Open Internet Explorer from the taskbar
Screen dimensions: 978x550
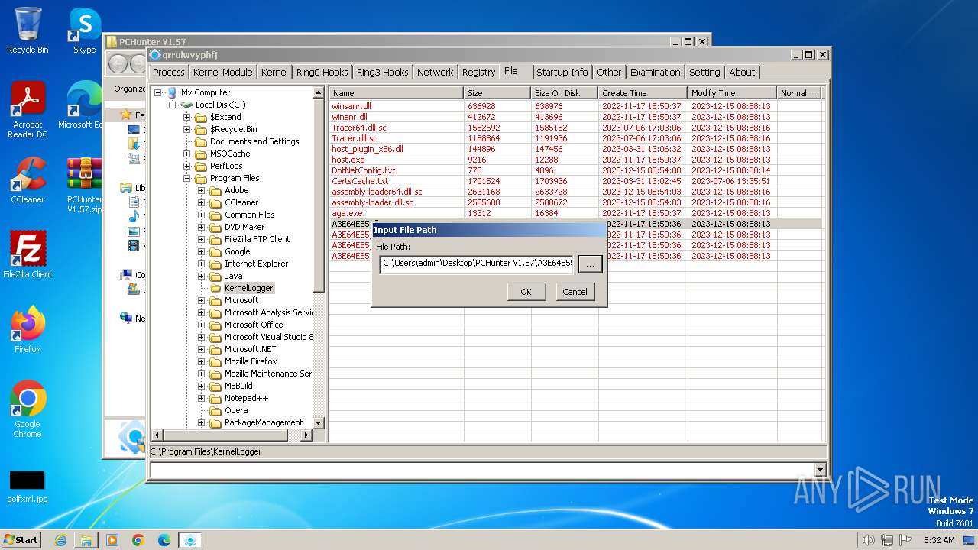click(x=60, y=540)
